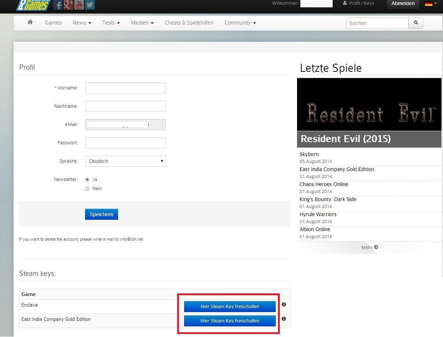Click the 05.August 2014 date under Skyborn
Screen dimensions: 443x337
coord(316,162)
